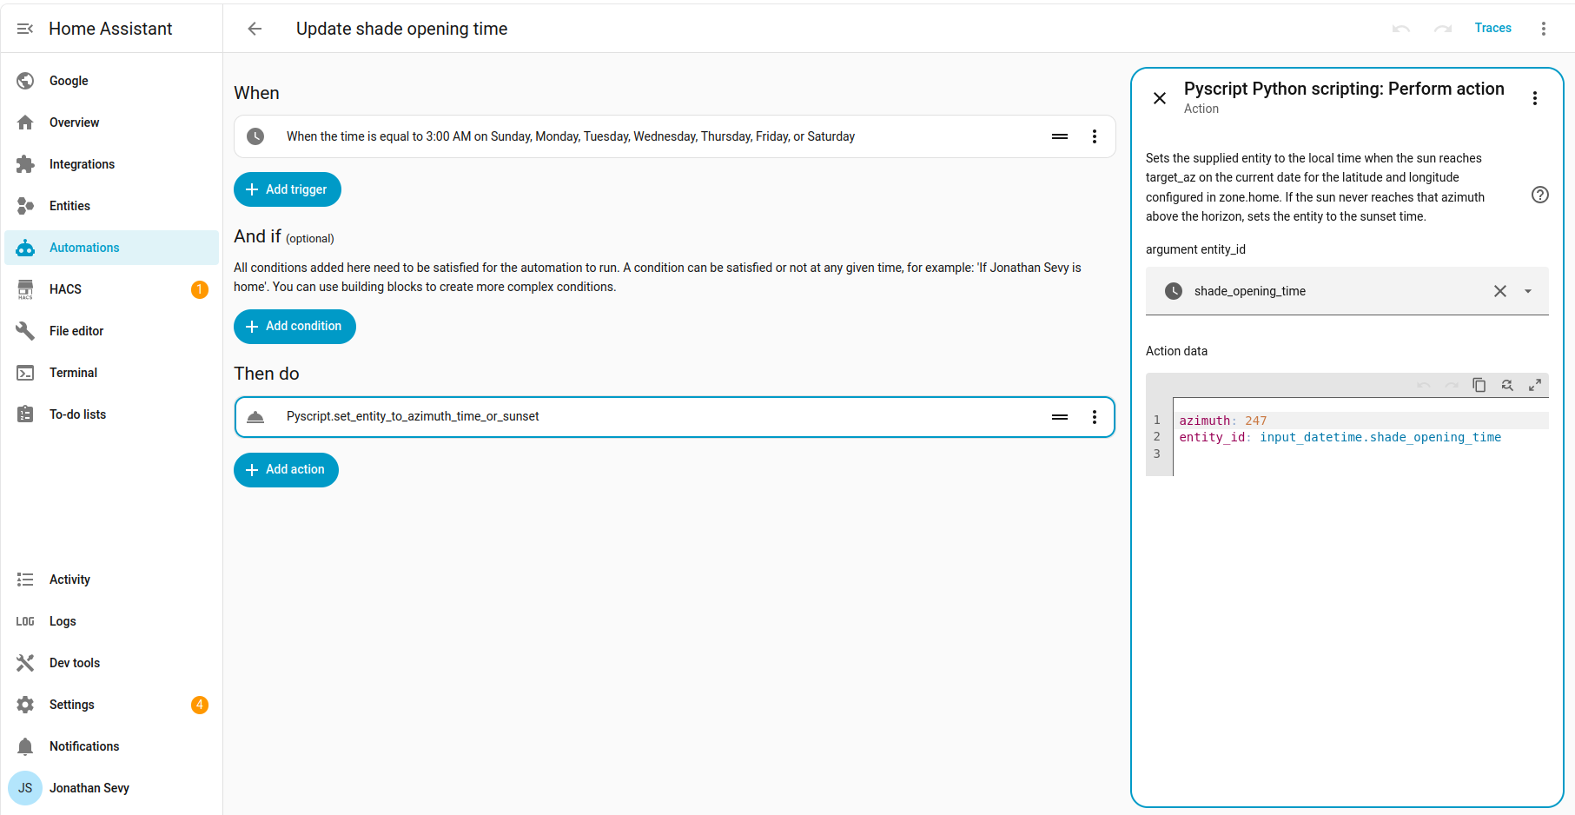This screenshot has height=815, width=1575.
Task: Open automation Traces
Action: coord(1492,28)
